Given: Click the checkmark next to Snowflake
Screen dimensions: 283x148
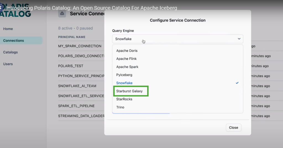Looking at the screenshot, I should [x=237, y=83].
